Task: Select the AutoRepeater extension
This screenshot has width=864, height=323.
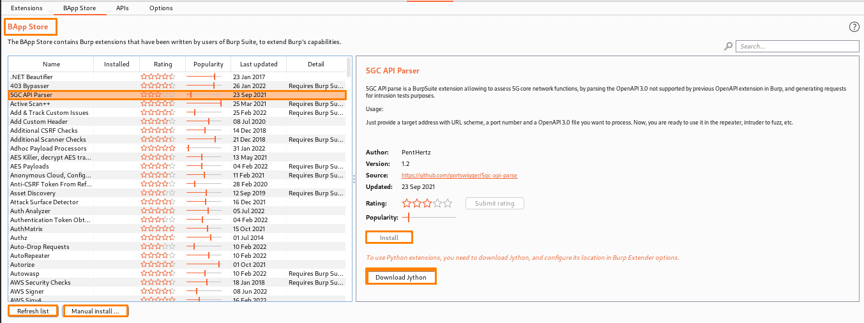Action: pyautogui.click(x=177, y=255)
